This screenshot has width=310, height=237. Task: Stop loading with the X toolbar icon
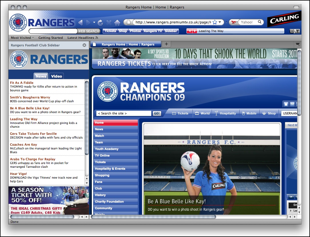click(x=109, y=22)
